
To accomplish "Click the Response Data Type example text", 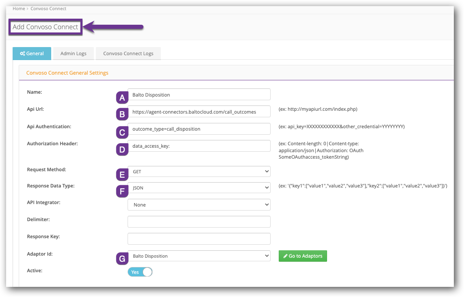I will 363,185.
